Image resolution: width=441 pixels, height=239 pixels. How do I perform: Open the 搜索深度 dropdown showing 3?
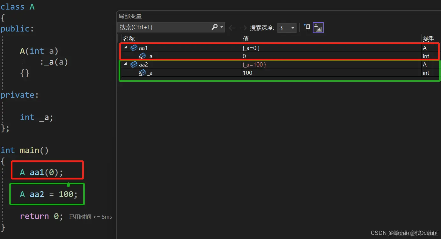(x=287, y=28)
